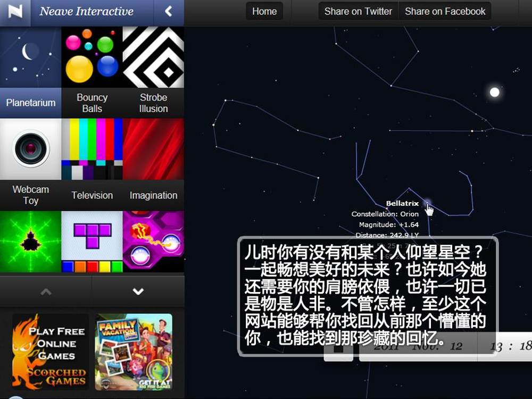This screenshot has height=399, width=532.
Task: Open the Family Vacation game advertisement
Action: [x=134, y=352]
